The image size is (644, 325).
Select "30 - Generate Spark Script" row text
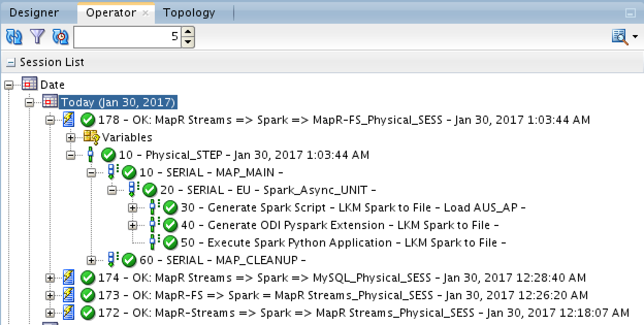pyautogui.click(x=353, y=207)
